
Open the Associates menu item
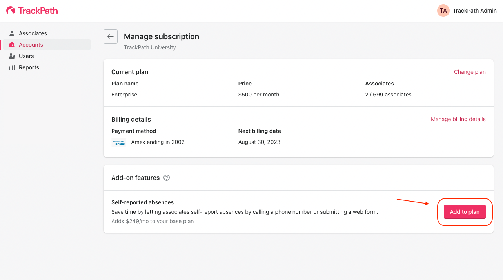[x=33, y=33]
